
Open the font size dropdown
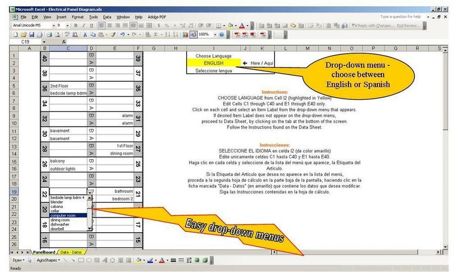(x=68, y=26)
